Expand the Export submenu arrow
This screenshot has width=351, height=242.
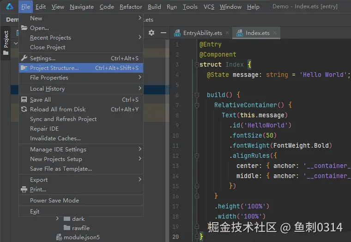click(x=140, y=179)
